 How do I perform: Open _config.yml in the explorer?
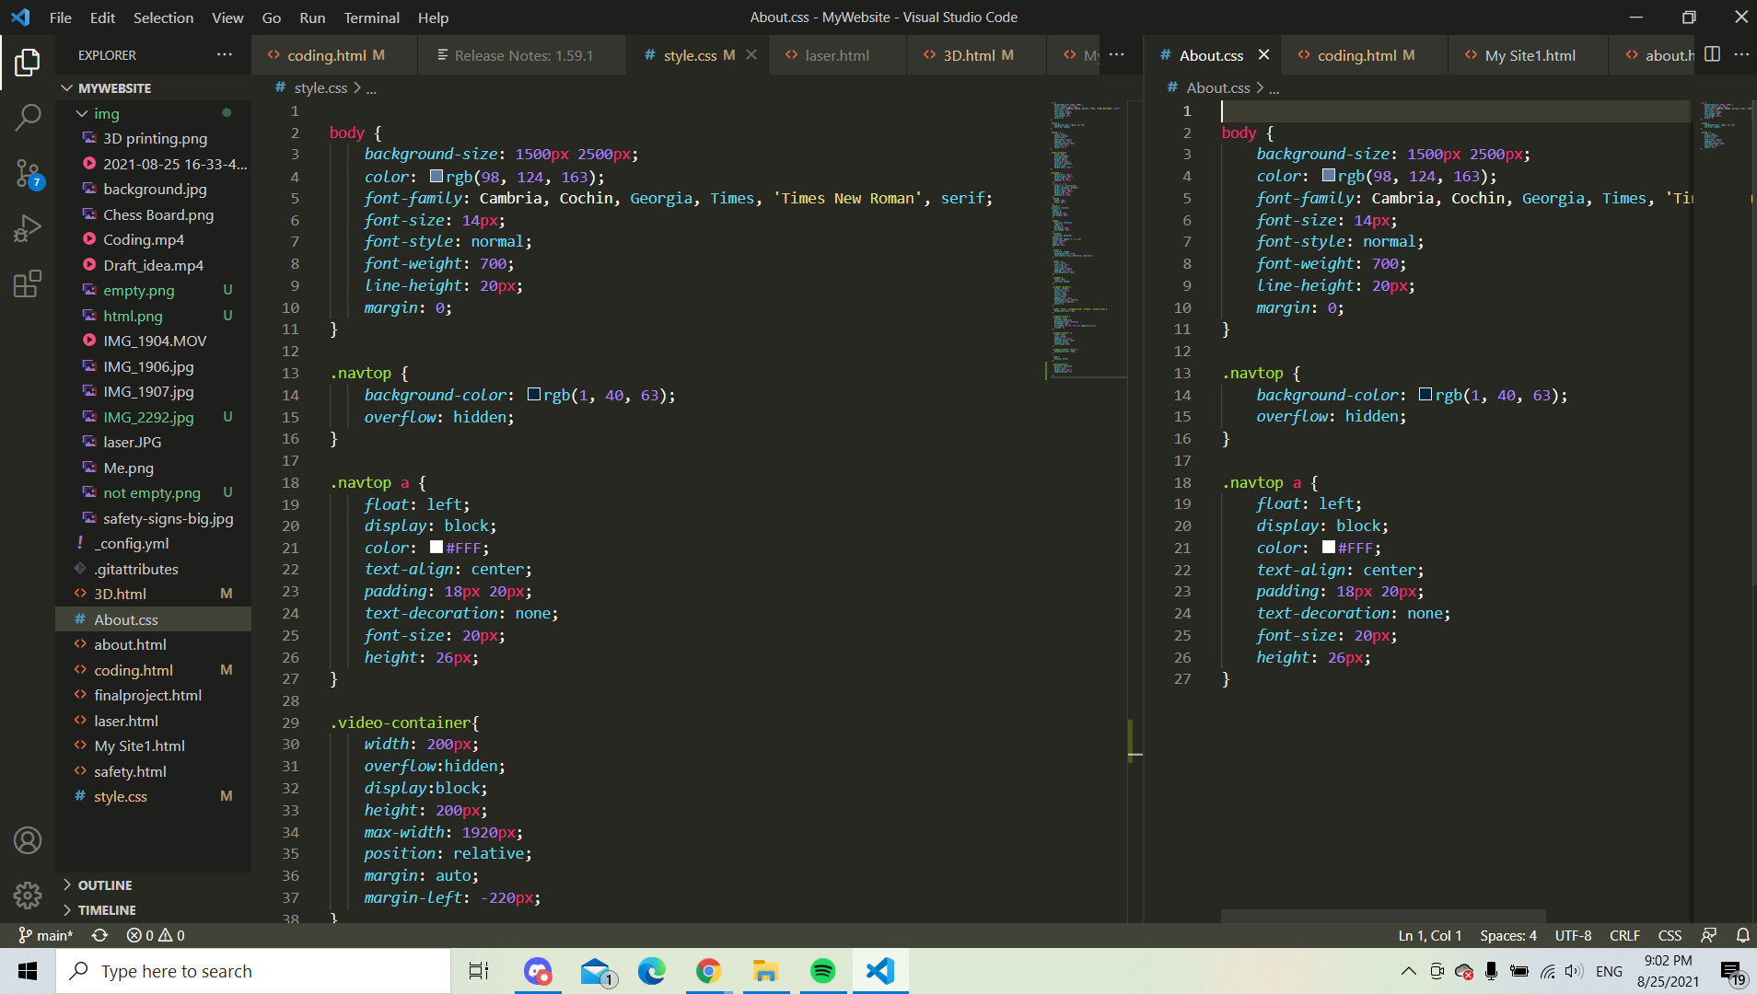click(x=153, y=543)
